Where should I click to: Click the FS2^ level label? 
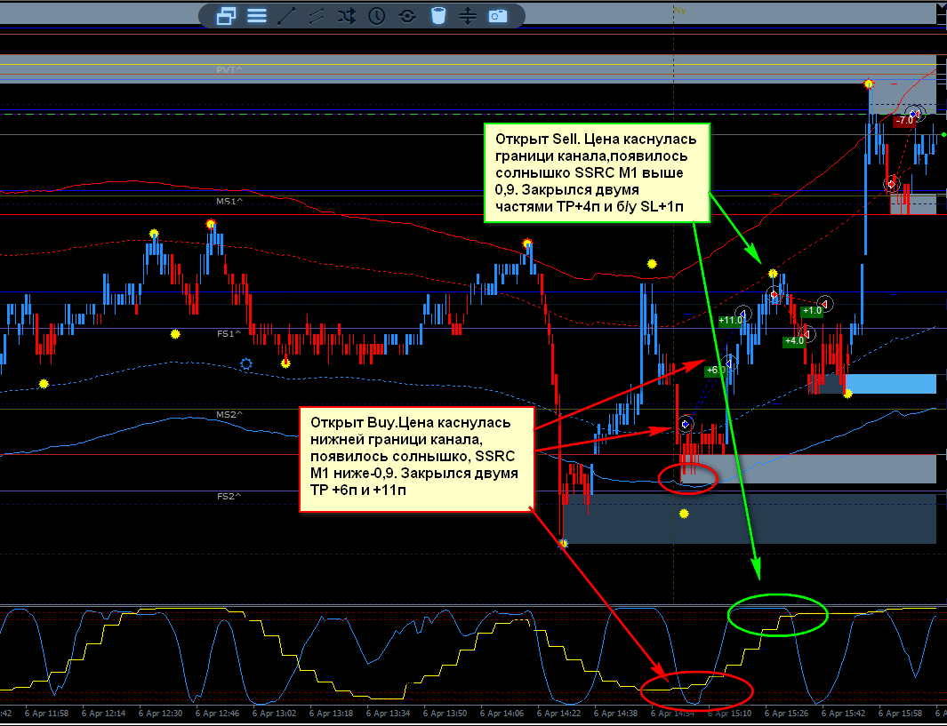point(229,496)
